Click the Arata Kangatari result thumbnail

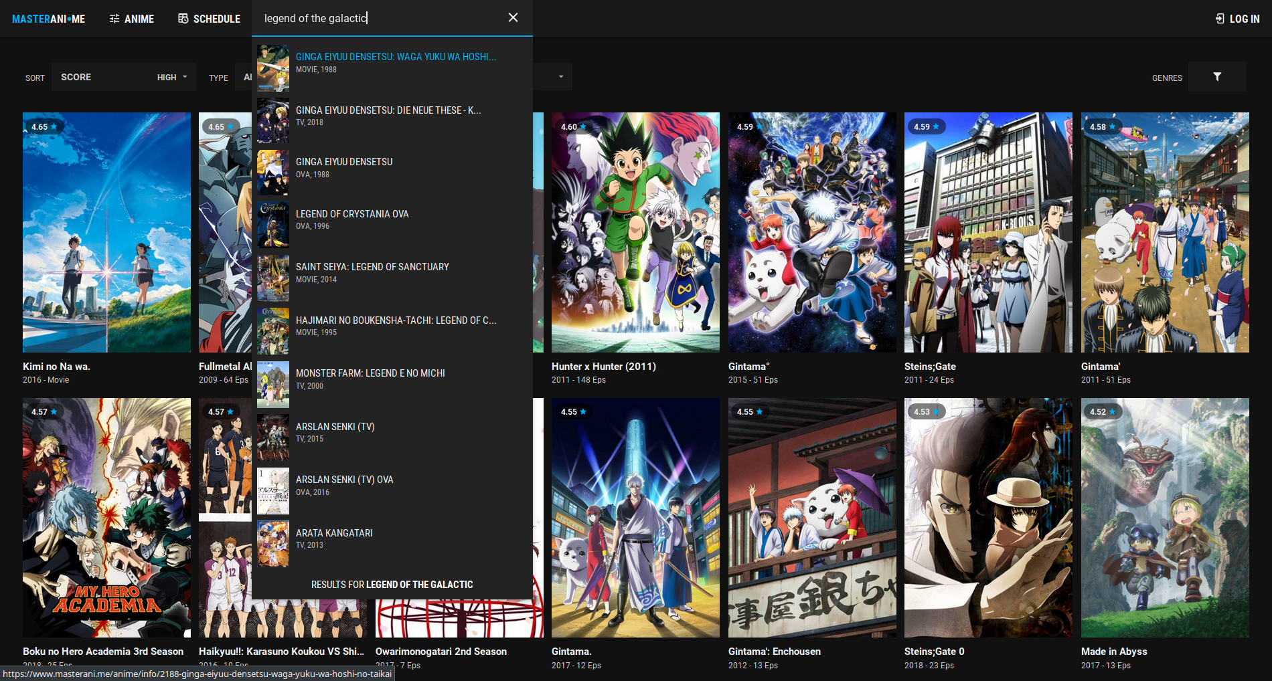[273, 544]
